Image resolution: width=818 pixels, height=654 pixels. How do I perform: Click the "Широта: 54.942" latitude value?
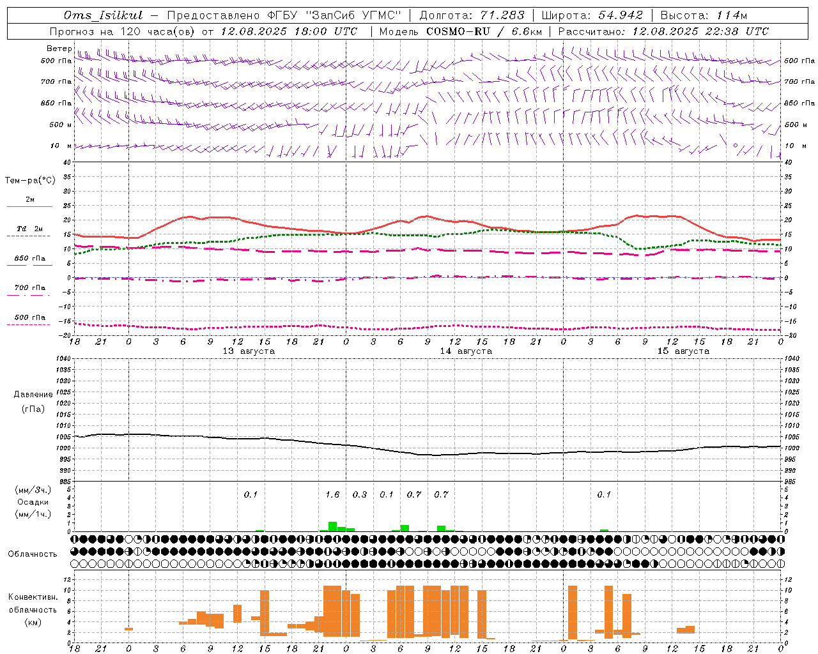(592, 15)
